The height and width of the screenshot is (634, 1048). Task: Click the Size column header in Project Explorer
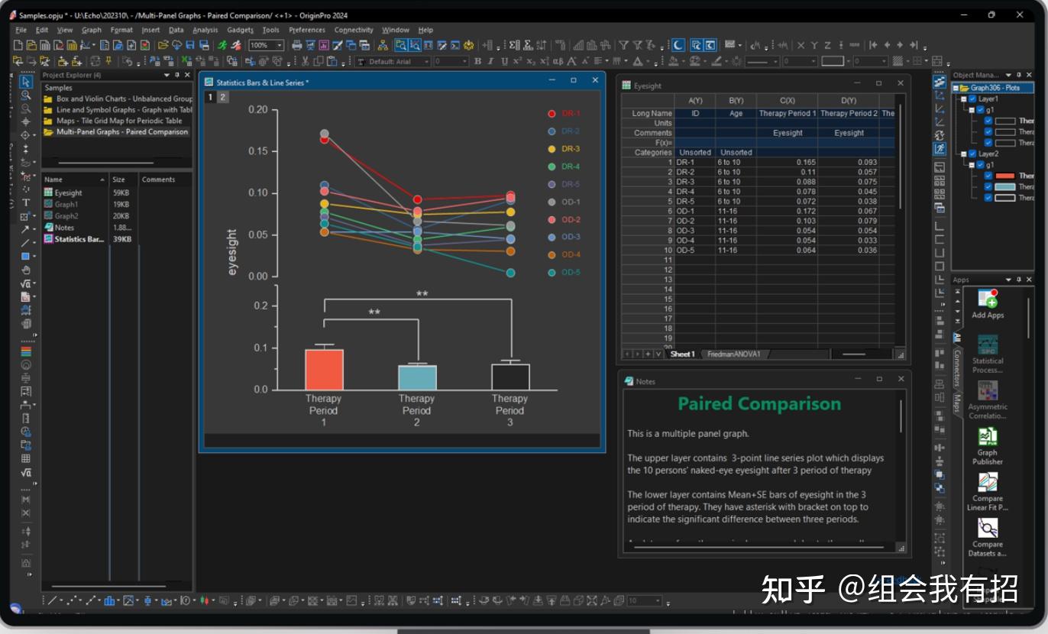click(124, 180)
